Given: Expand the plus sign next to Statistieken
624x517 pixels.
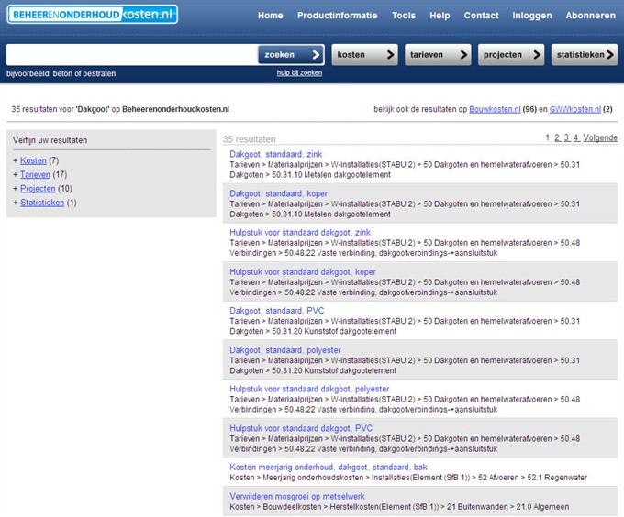Looking at the screenshot, I should [15, 203].
